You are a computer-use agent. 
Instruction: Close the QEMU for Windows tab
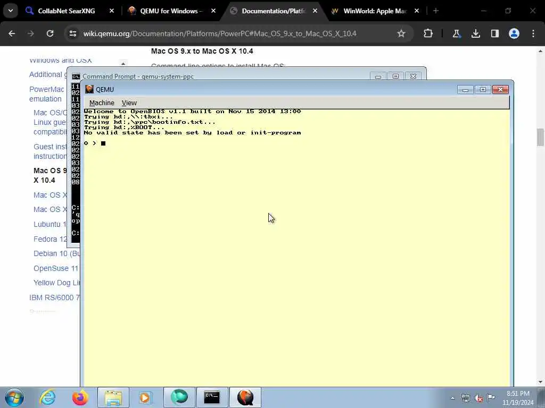coord(213,11)
